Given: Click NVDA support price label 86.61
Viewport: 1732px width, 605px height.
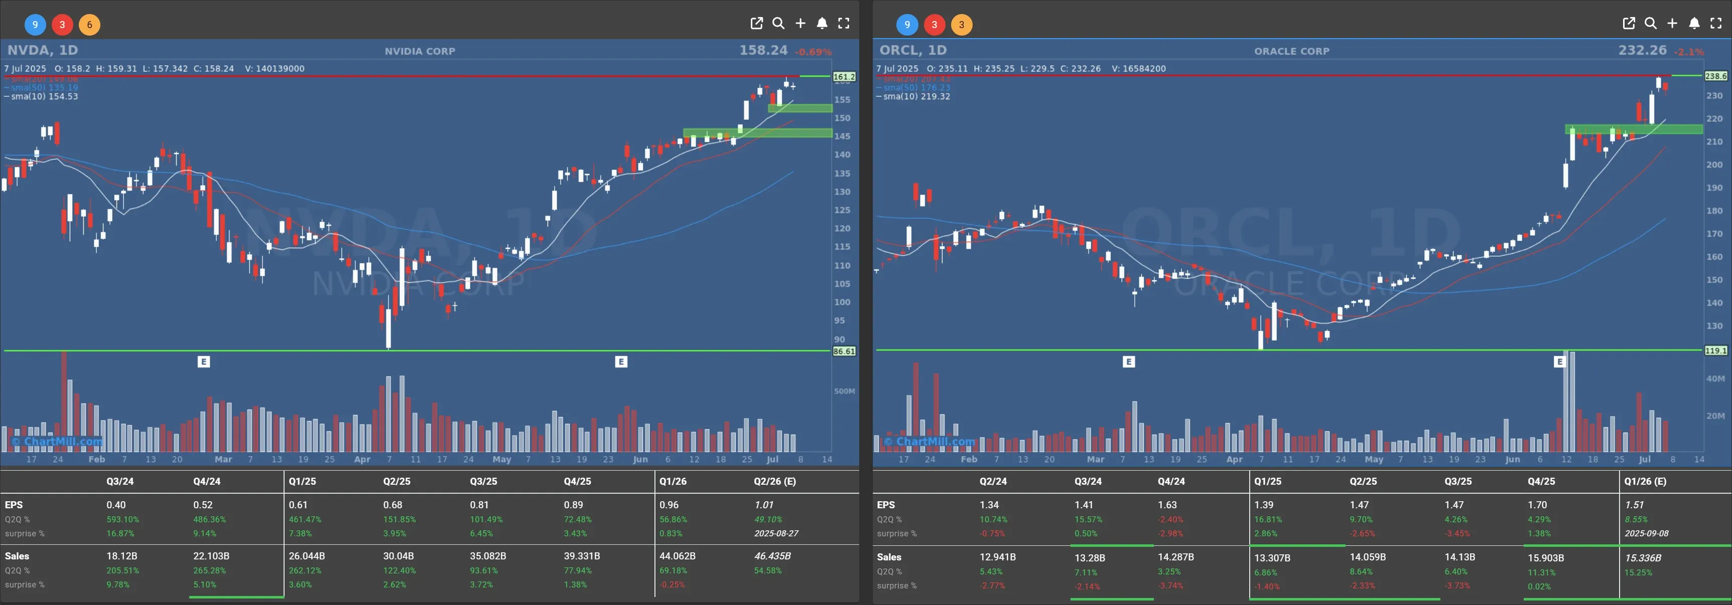Looking at the screenshot, I should tap(845, 351).
